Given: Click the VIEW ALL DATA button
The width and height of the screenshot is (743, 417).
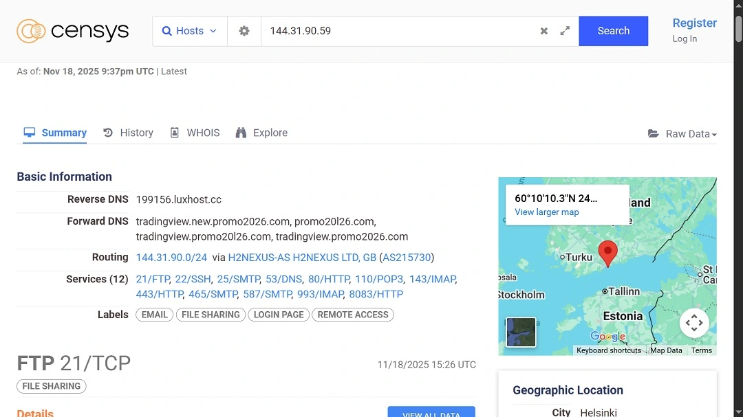Looking at the screenshot, I should point(431,413).
